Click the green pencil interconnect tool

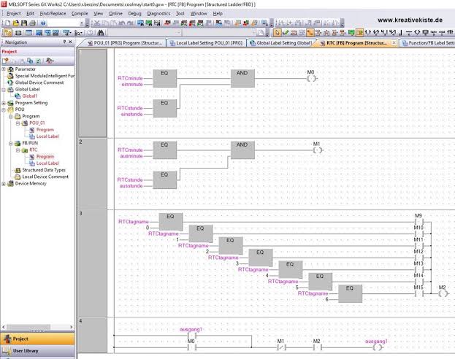point(286,33)
